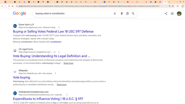
Task: Search by image with Google Lens
Action: (127, 14)
